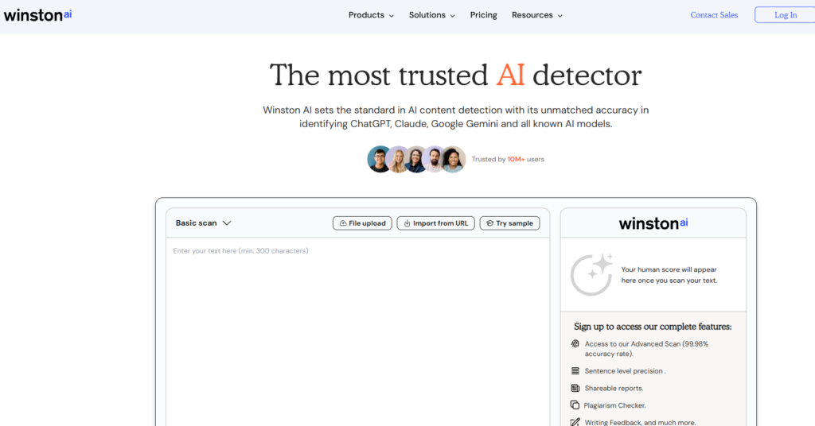Click the fingerprint icon beside Advanced Scan

[x=575, y=343]
